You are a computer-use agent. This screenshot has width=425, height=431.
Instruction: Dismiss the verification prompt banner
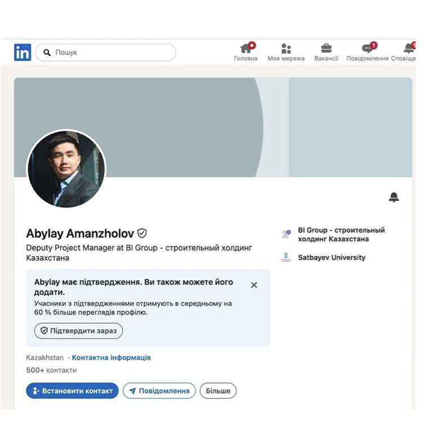click(254, 285)
